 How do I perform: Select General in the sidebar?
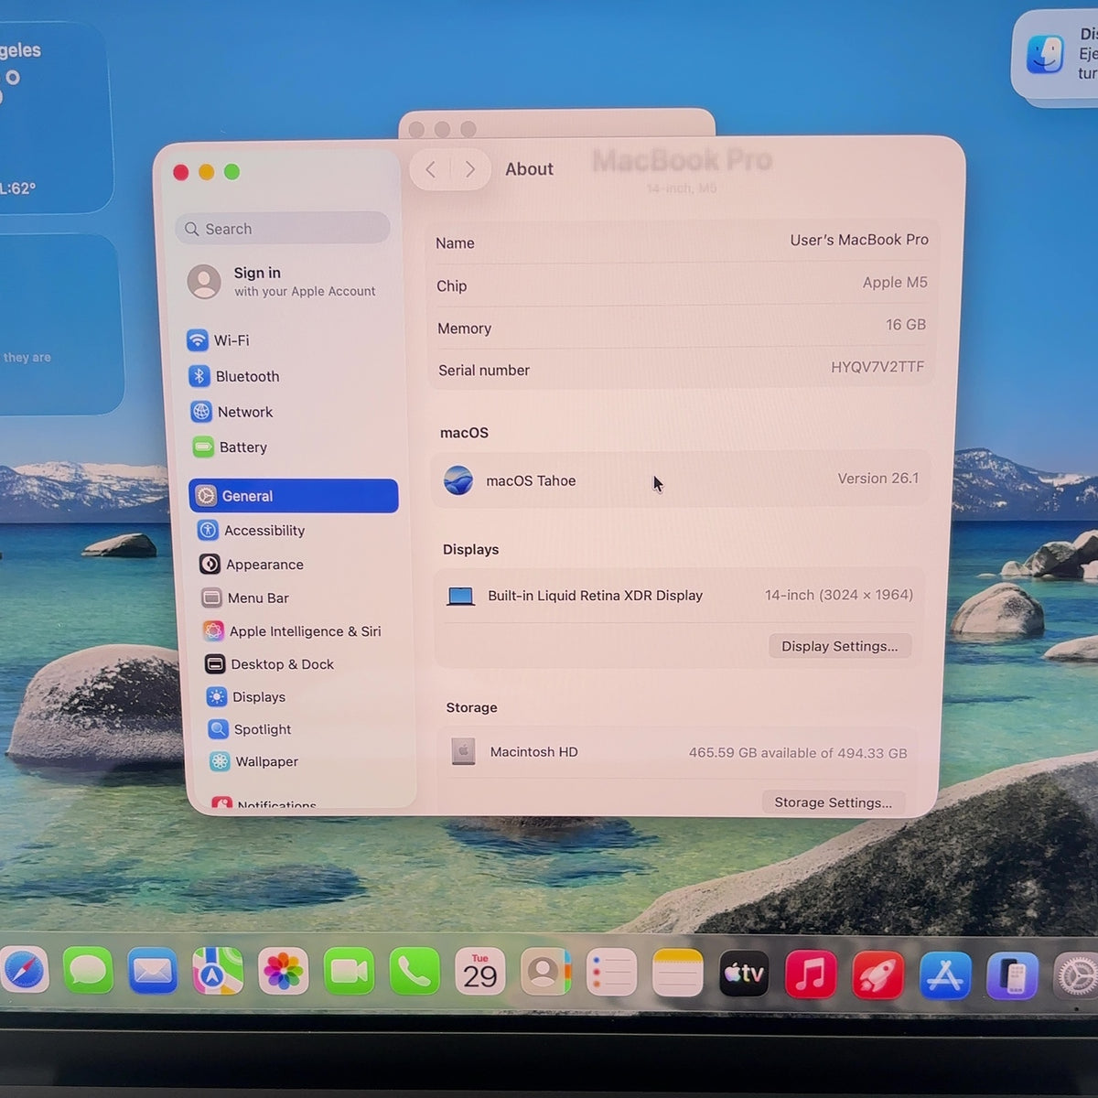point(294,496)
